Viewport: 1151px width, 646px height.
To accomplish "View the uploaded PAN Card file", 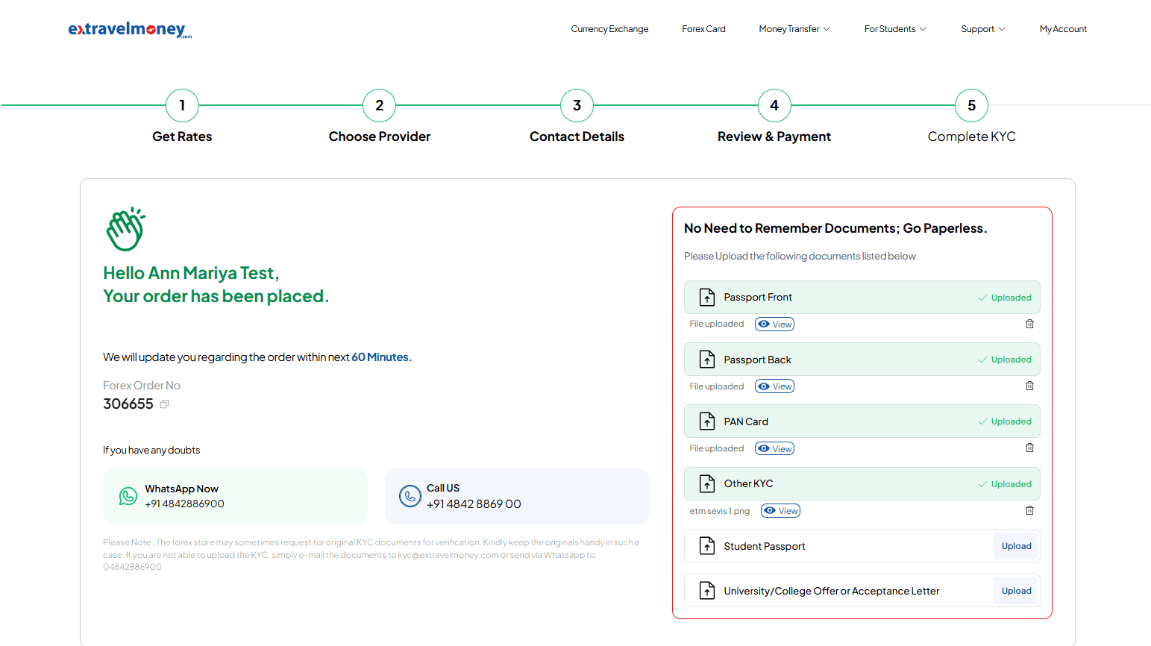I will coord(774,448).
